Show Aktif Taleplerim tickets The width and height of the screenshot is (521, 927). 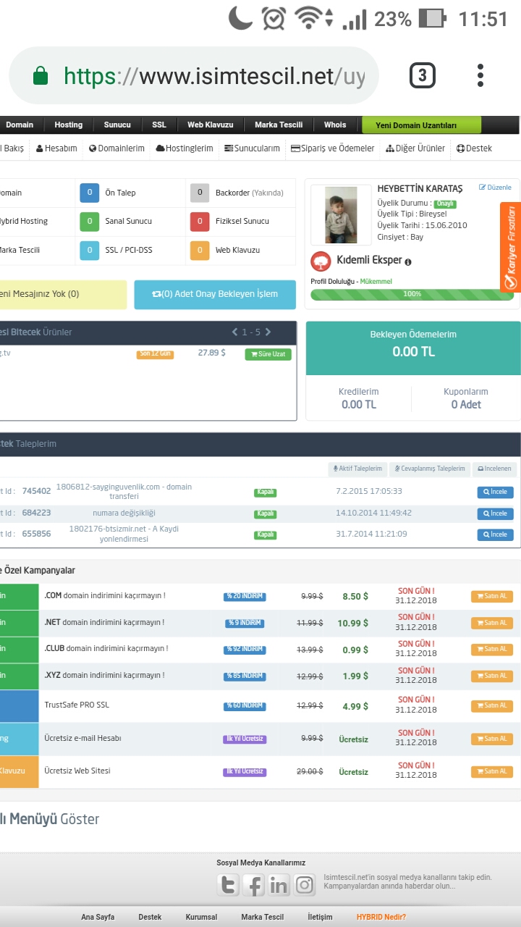(357, 469)
